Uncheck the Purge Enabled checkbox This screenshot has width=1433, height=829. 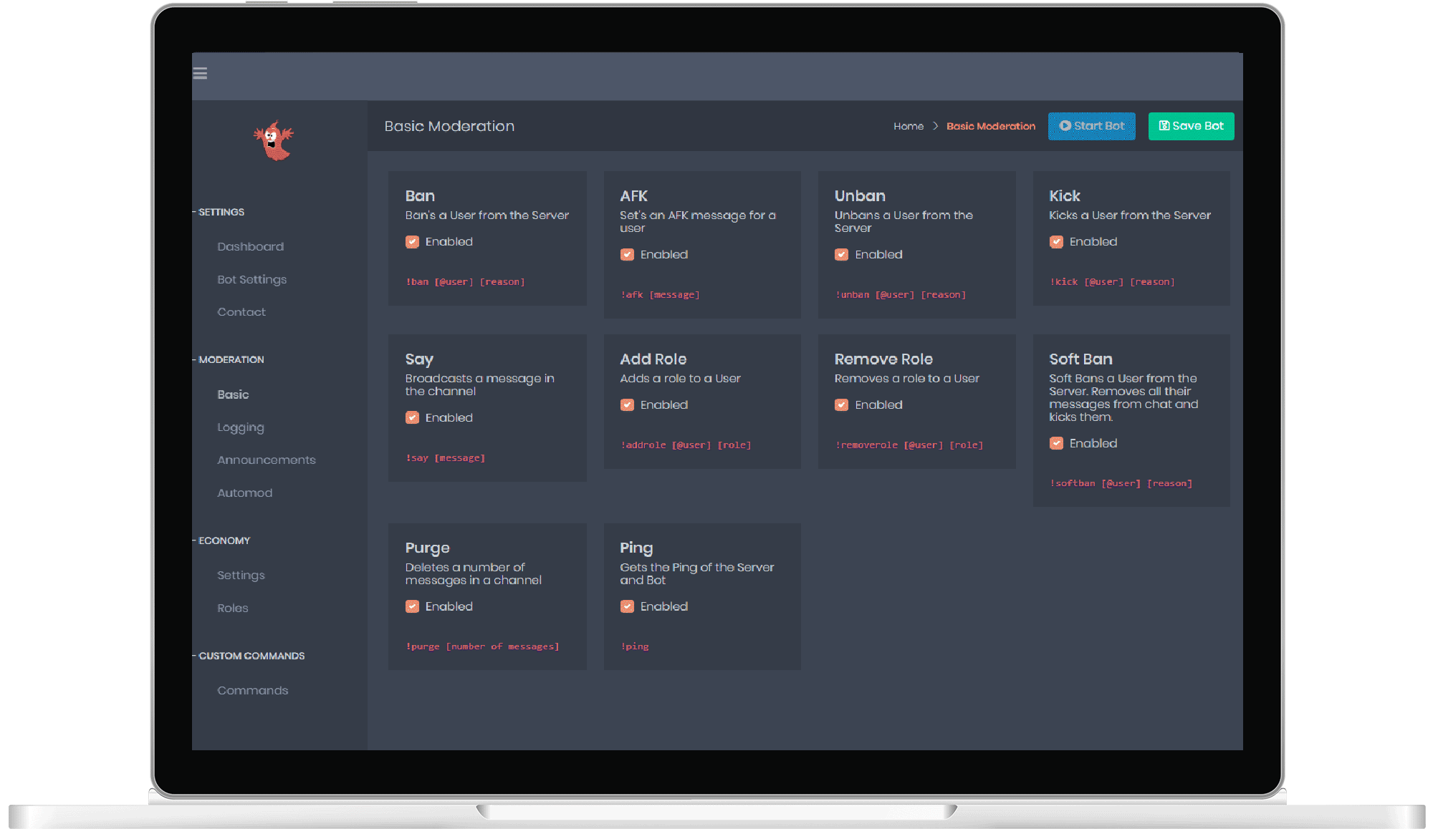coord(412,607)
